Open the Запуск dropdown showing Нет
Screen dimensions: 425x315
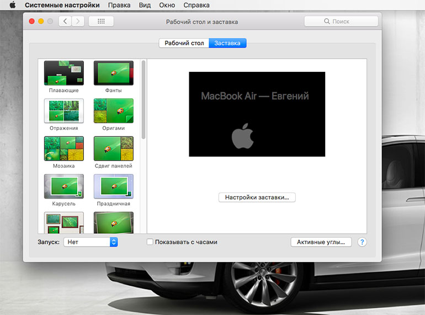click(91, 242)
